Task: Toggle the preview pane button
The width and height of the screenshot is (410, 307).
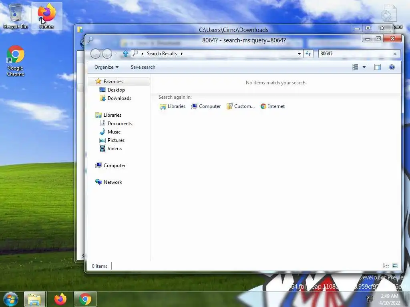Action: point(377,67)
